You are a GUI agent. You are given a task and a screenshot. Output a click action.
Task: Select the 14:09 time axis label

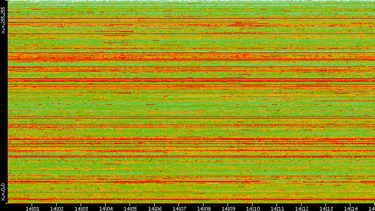click(228, 208)
